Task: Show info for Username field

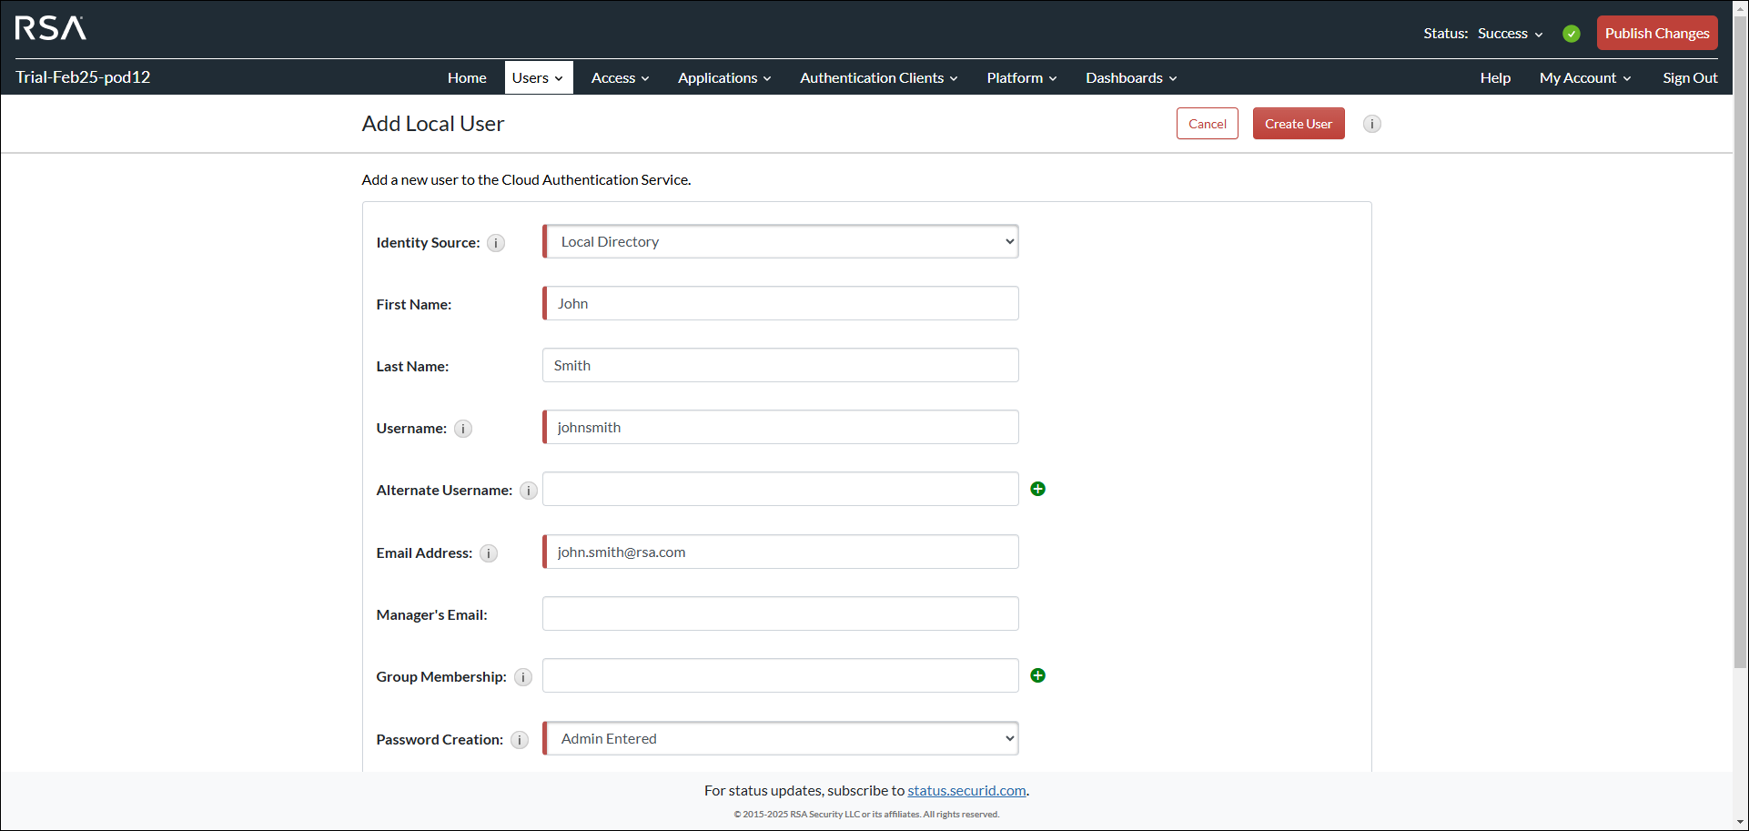Action: pos(463,429)
